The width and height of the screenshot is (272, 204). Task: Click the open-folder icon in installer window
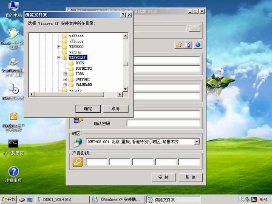pyautogui.click(x=178, y=45)
